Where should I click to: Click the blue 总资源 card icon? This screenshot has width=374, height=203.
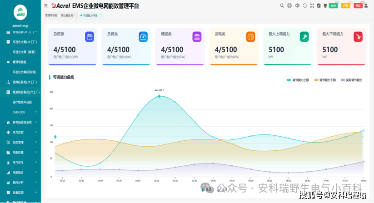click(90, 37)
